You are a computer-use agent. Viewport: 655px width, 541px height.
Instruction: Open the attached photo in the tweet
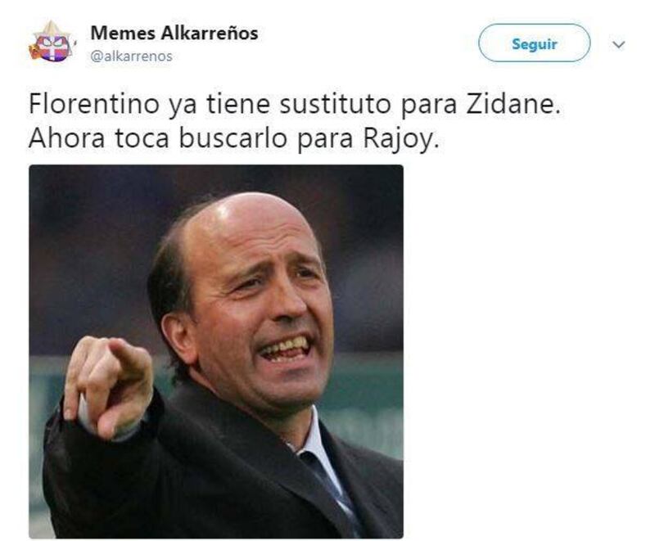[x=216, y=351]
